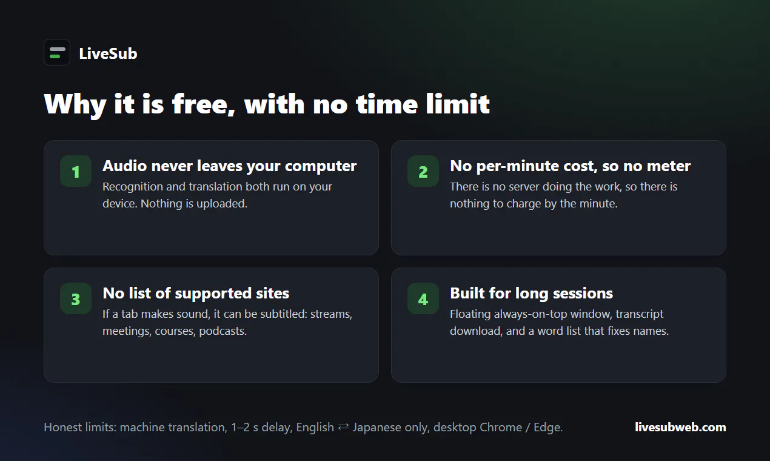Click the "Floating always-on-top window" description
Image resolution: width=770 pixels, height=461 pixels.
click(559, 322)
